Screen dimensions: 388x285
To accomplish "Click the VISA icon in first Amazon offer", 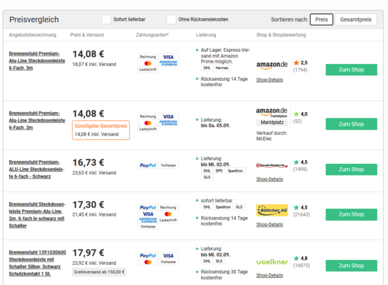I will coord(168,57).
